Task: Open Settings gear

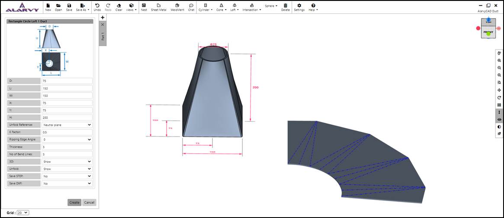Action: point(299,7)
